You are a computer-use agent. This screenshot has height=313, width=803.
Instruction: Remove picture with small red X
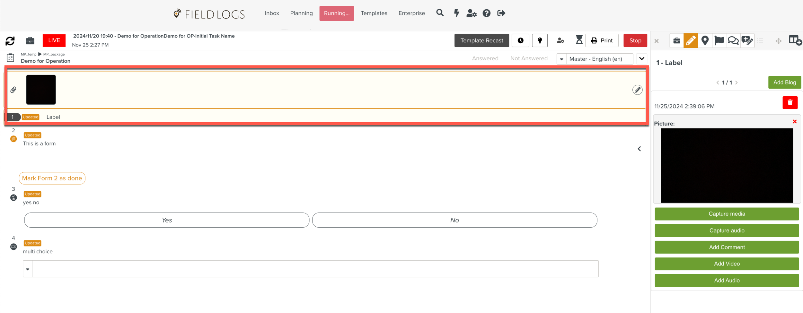pyautogui.click(x=794, y=122)
